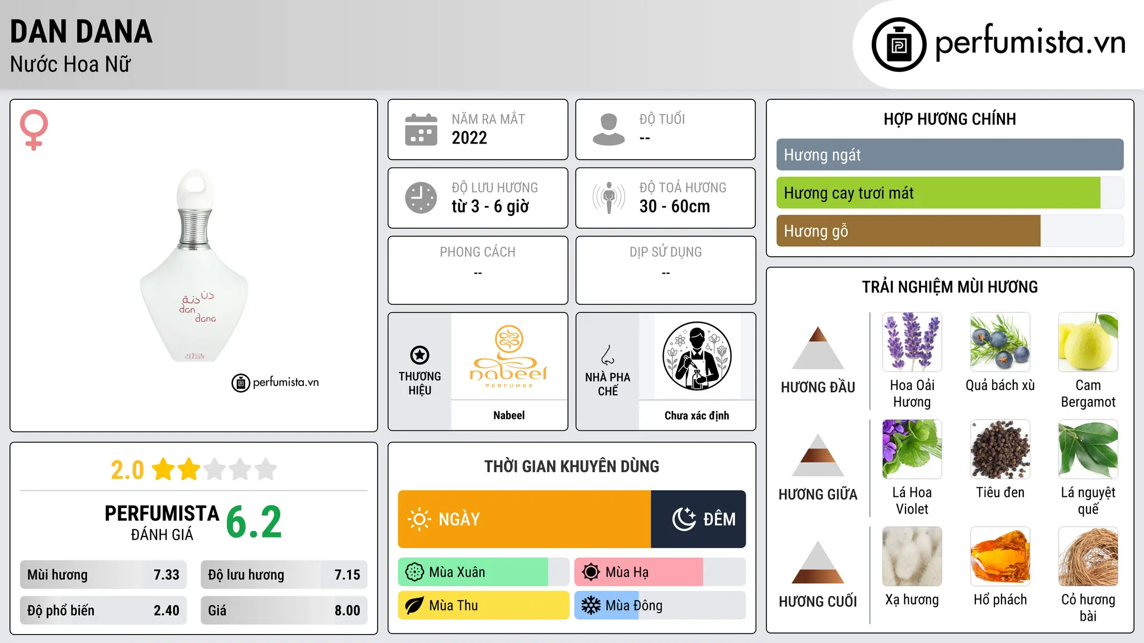Image resolution: width=1144 pixels, height=643 pixels.
Task: Click the Hương ngát accord bar
Action: click(950, 155)
